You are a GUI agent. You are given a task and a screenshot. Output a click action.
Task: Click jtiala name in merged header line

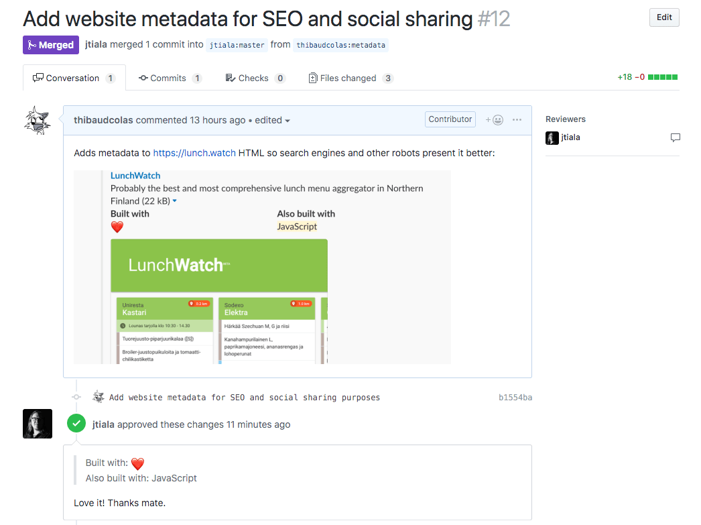pos(96,45)
